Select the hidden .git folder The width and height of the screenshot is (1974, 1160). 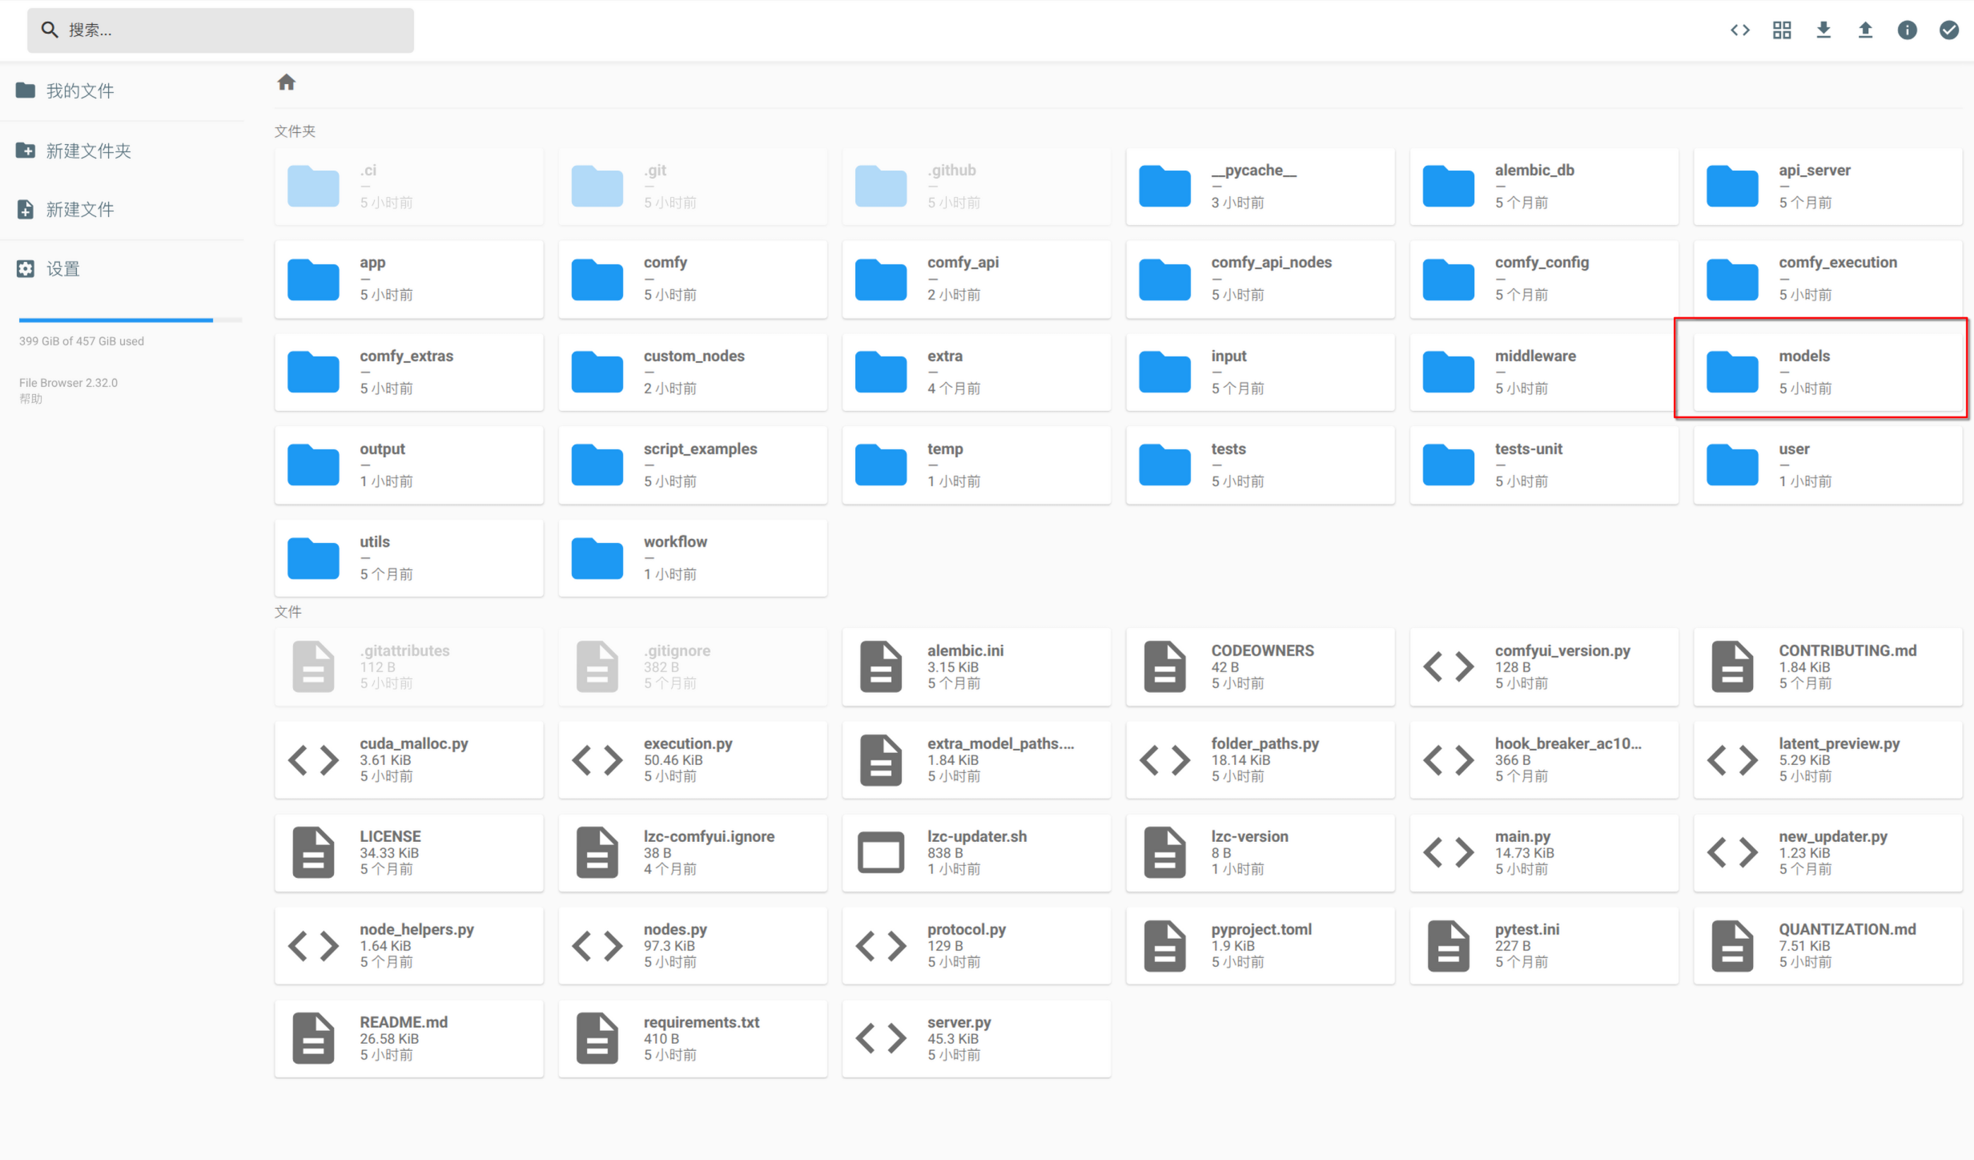(693, 186)
